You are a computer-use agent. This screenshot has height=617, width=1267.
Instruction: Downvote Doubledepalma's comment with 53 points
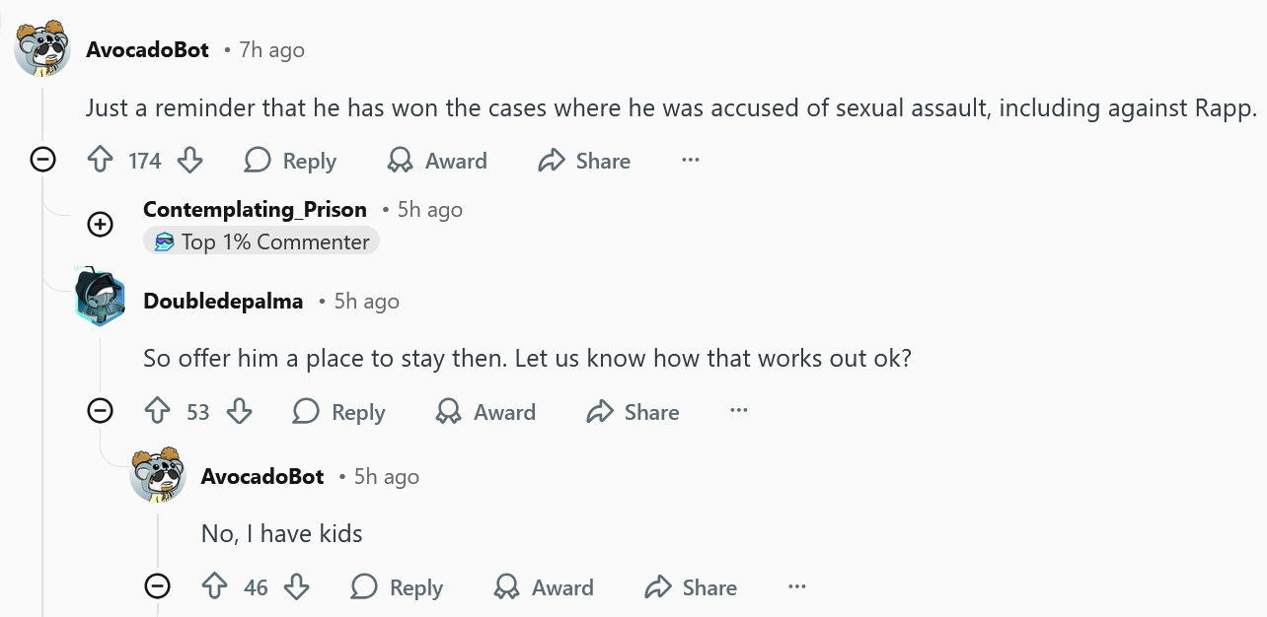pos(240,411)
